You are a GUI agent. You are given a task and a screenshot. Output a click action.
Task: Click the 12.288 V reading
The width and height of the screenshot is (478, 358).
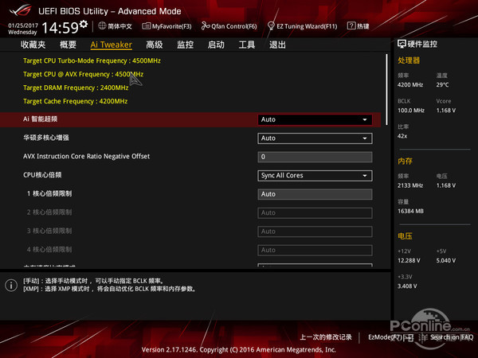click(409, 261)
